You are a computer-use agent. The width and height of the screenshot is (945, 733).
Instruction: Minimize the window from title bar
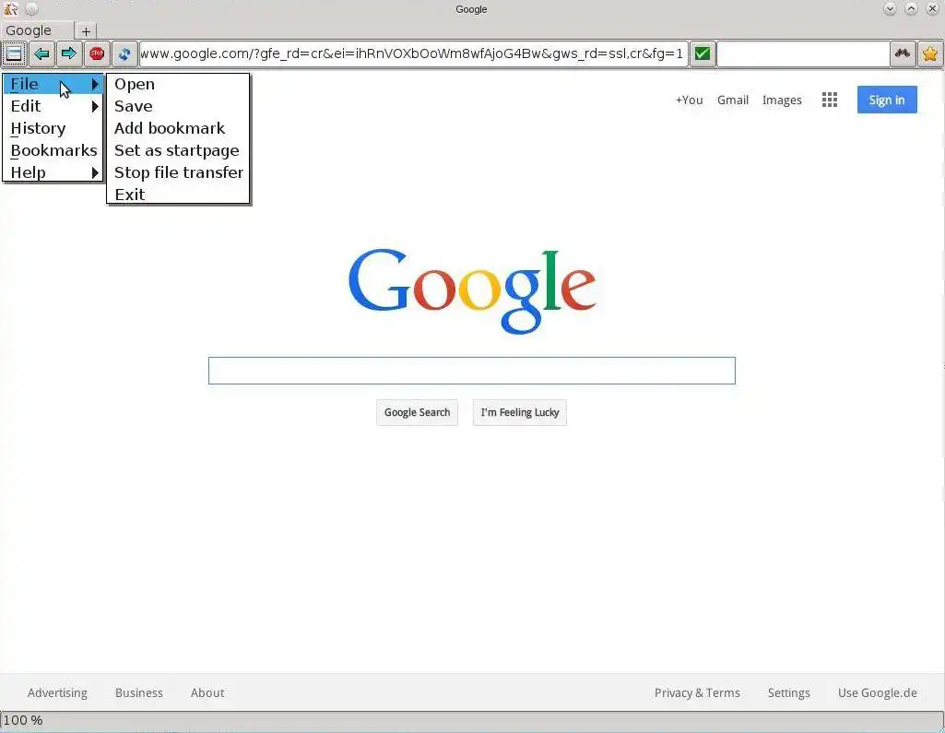pos(890,8)
